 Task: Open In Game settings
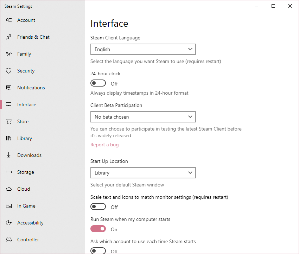tap(42, 206)
